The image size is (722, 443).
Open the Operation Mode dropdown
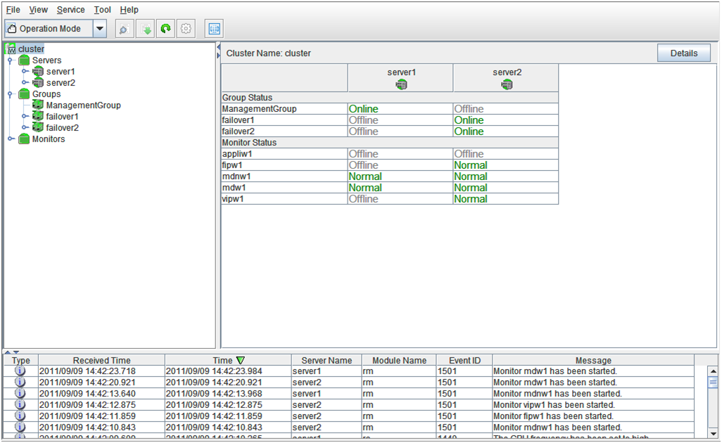(99, 29)
